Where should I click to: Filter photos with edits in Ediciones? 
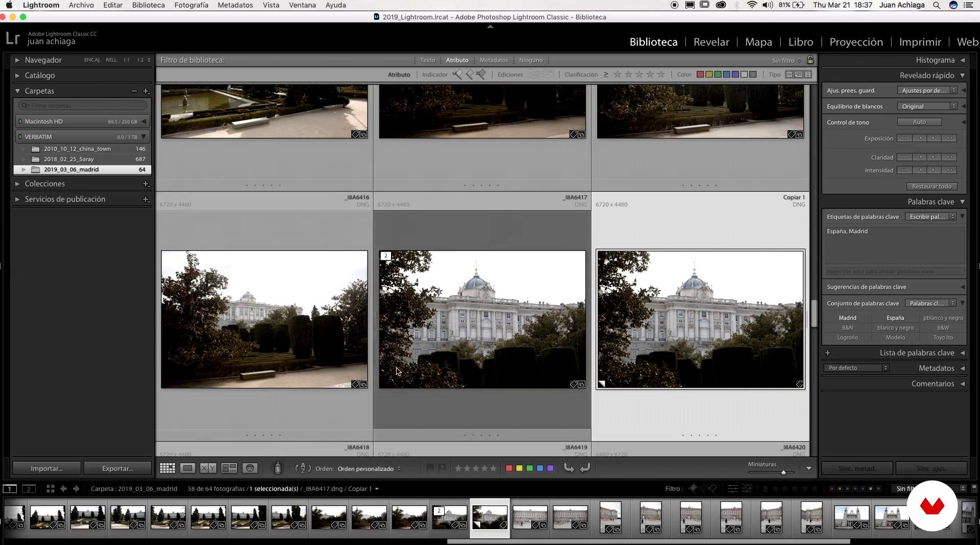click(533, 75)
